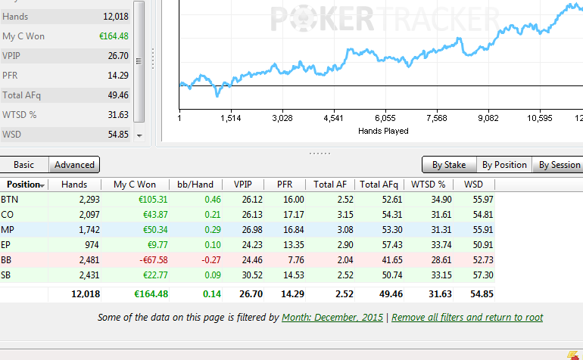
Task: Switch to the Basic tab
Action: 23,165
